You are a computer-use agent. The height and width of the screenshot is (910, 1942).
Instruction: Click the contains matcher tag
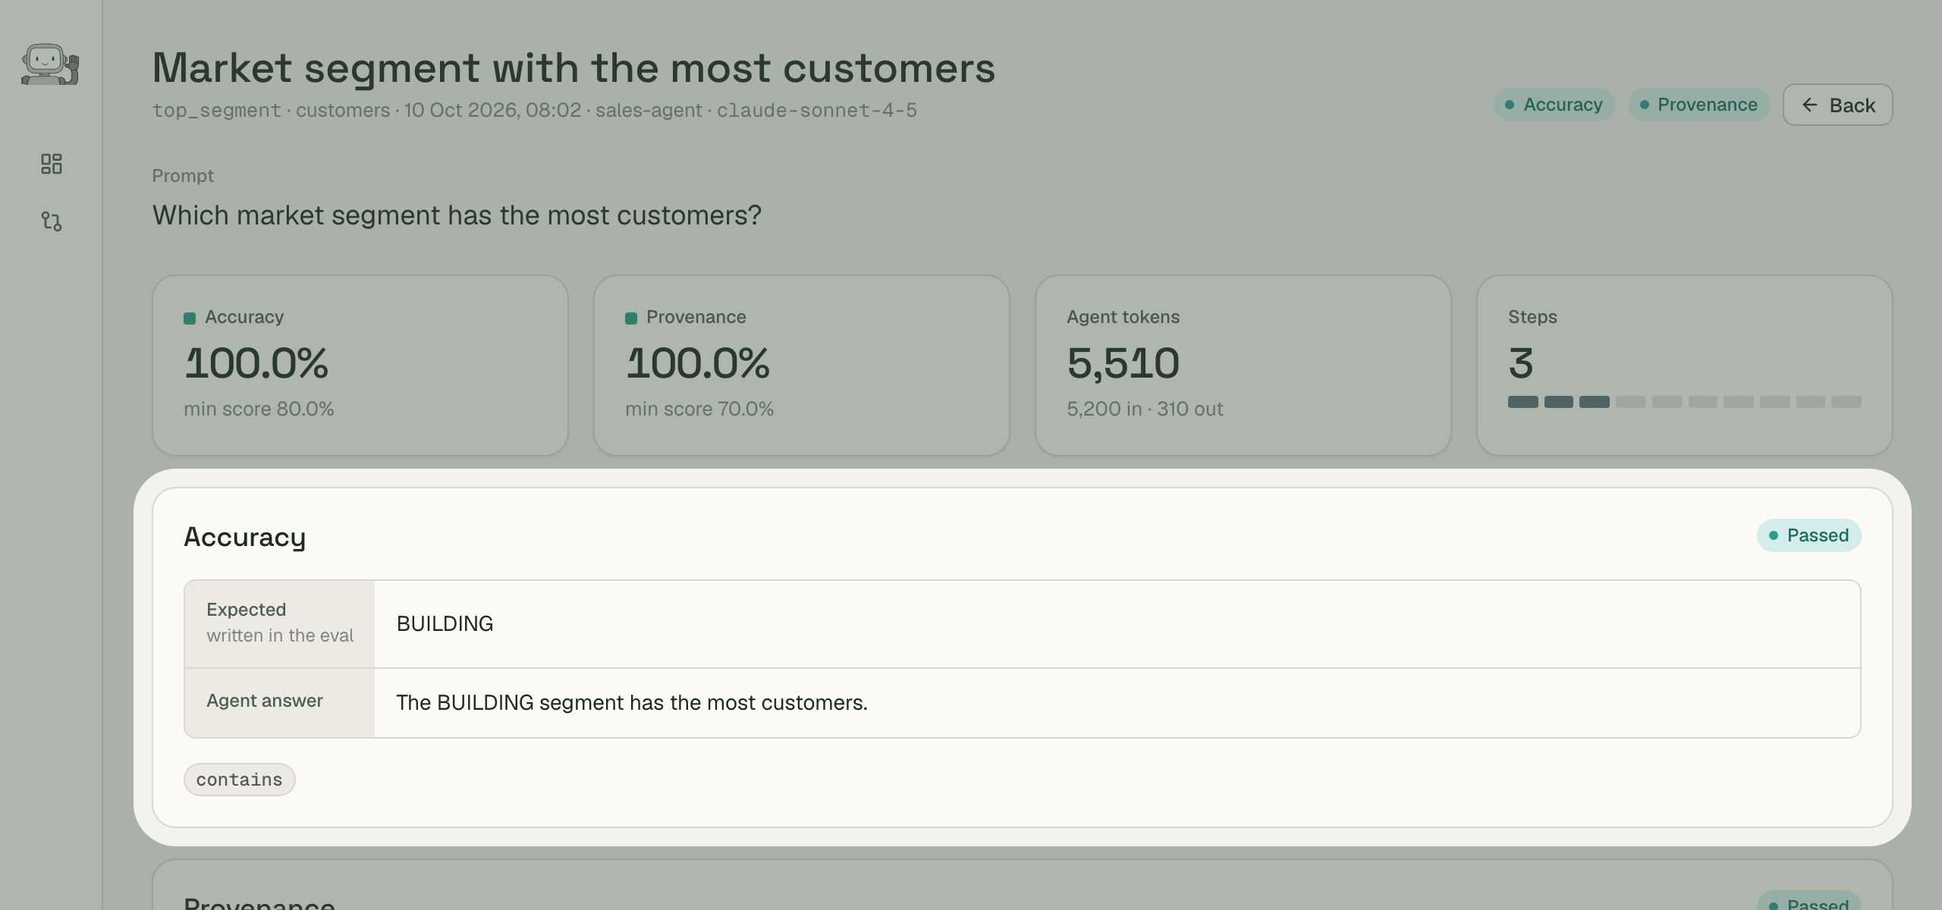tap(239, 780)
